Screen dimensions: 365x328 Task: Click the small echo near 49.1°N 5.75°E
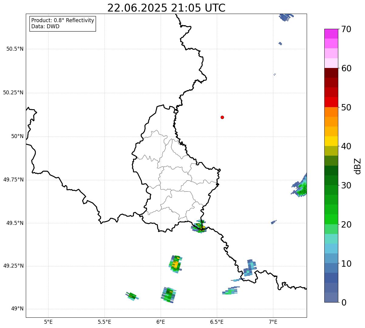click(132, 296)
